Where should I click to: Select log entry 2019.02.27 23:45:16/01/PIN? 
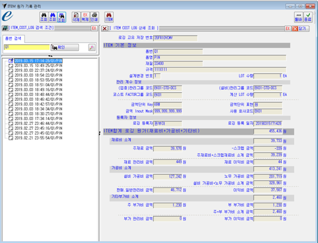(38, 128)
